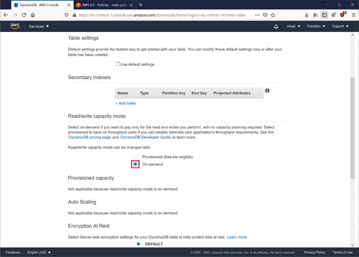Open the AWS notifications bell
The image size is (359, 257).
(276, 27)
